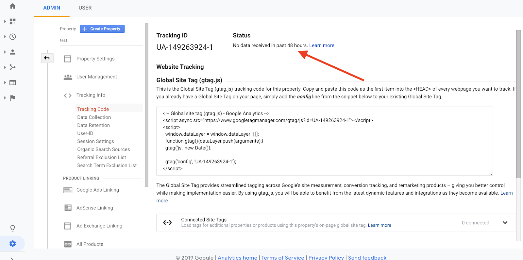Click the Google Ads Linking icon
523x260 pixels.
[x=68, y=190]
